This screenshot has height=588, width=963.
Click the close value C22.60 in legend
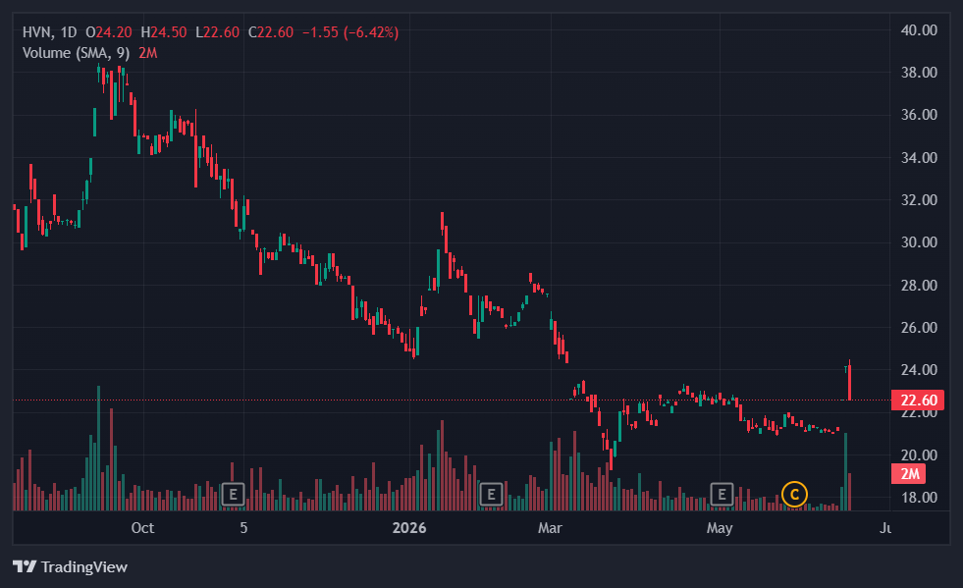tap(271, 32)
